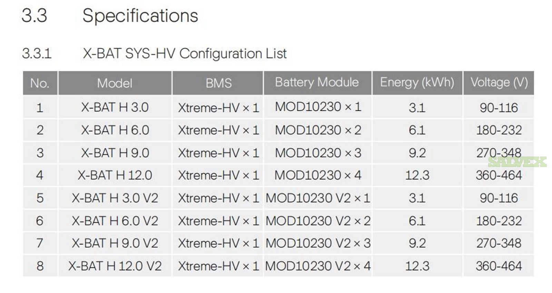Viewport: 552px width, 293px height.
Task: Click the BMS column header
Action: coord(218,83)
